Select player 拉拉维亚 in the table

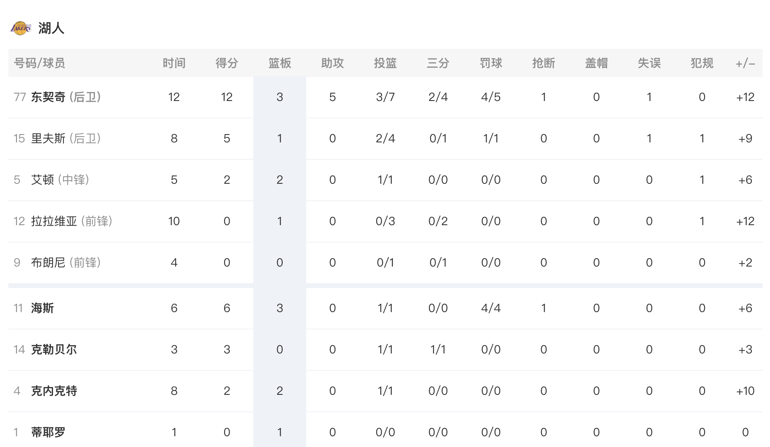[54, 221]
